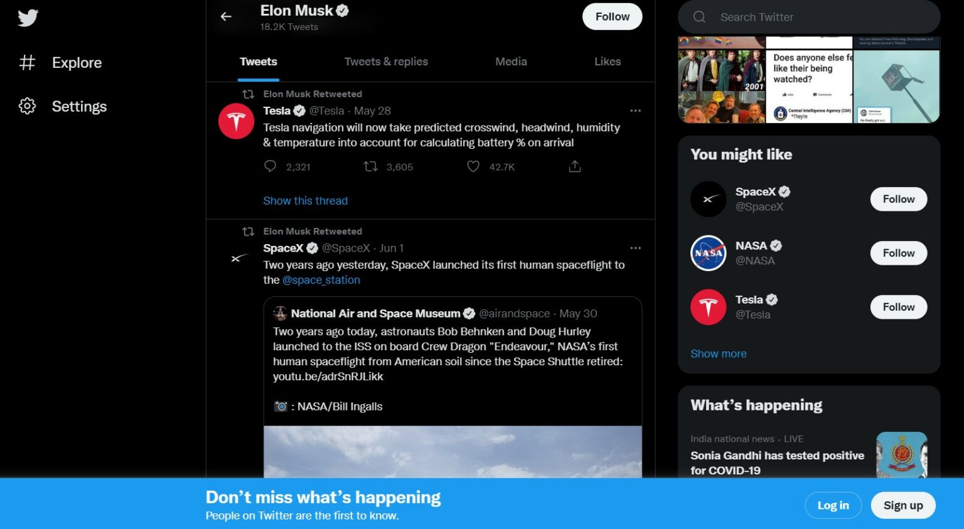The width and height of the screenshot is (964, 529).
Task: Share the Tesla navigation tweet
Action: (x=574, y=166)
